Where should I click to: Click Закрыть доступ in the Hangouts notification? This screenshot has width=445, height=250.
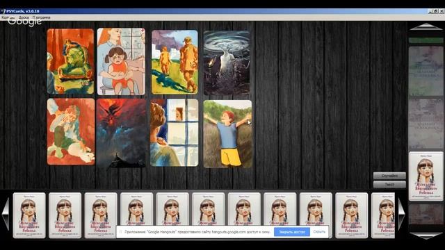point(292,232)
